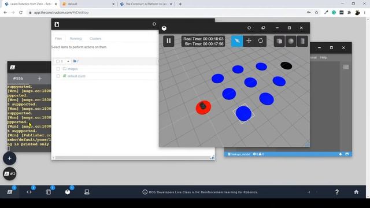This screenshot has height=208, width=370.
Task: Click the horizontal scrollbar in Jupyter window
Action: [x=132, y=158]
